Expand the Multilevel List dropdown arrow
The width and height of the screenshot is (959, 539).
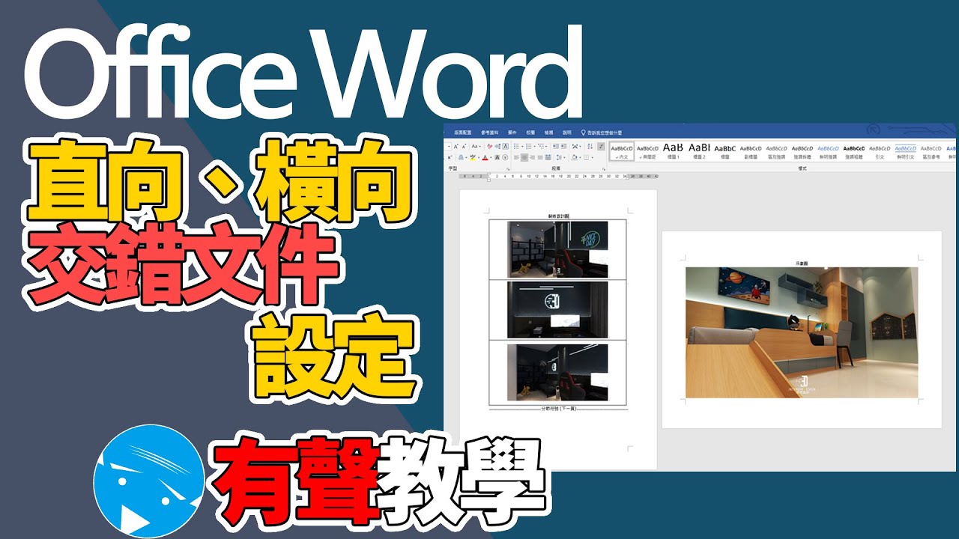point(546,146)
